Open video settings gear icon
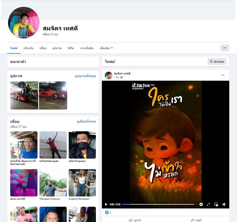The height and width of the screenshot is (222, 237). 201,204
